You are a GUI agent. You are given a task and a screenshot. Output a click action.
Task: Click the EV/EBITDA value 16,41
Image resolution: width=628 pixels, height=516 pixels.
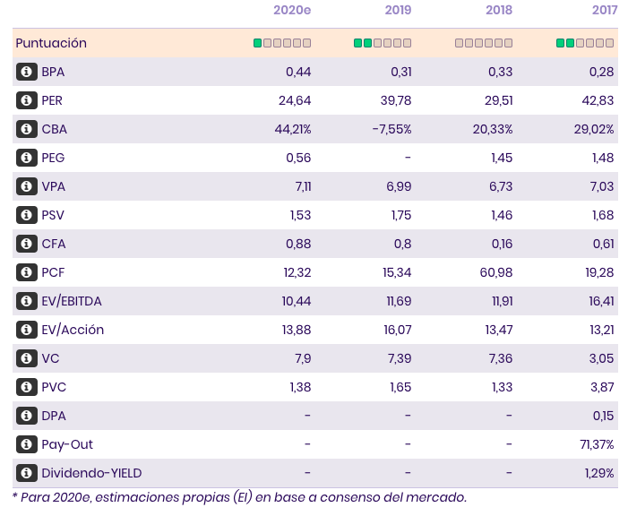click(x=601, y=301)
